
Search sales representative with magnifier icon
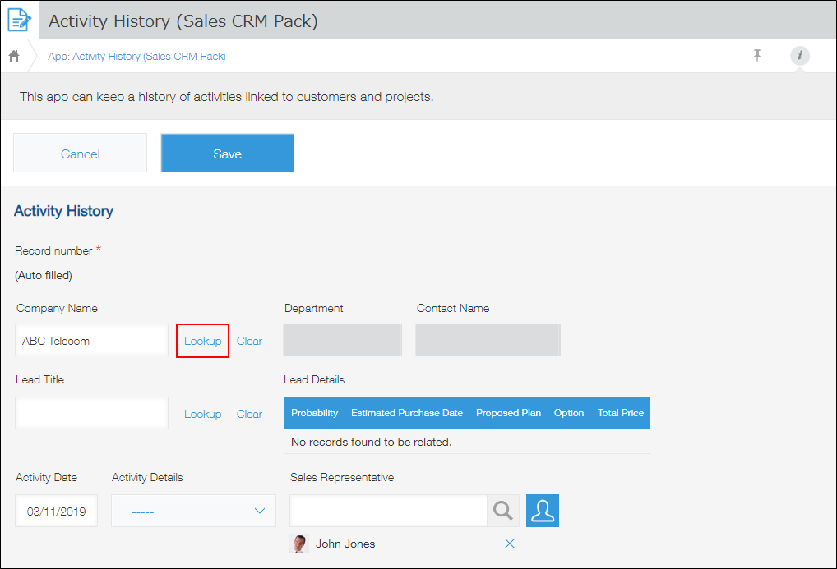click(503, 511)
